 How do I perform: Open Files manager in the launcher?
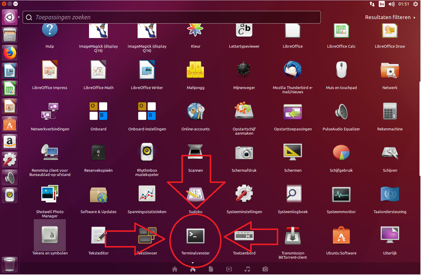pyautogui.click(x=10, y=35)
